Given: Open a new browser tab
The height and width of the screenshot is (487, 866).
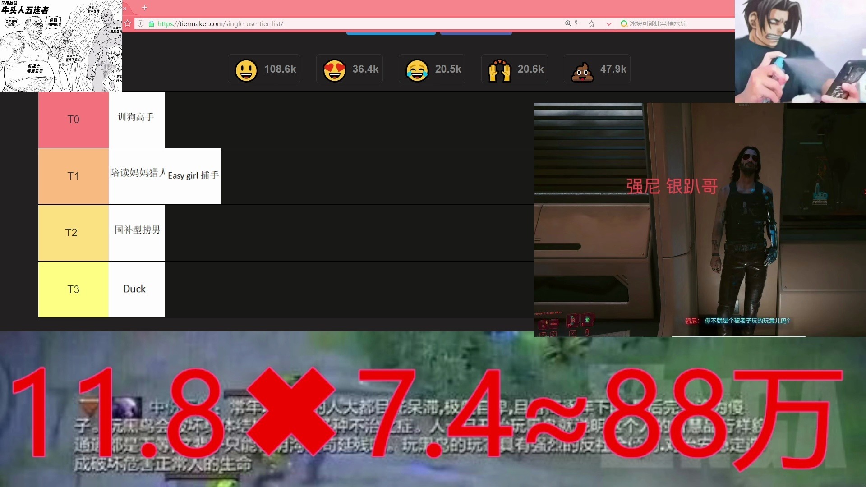Looking at the screenshot, I should [145, 8].
